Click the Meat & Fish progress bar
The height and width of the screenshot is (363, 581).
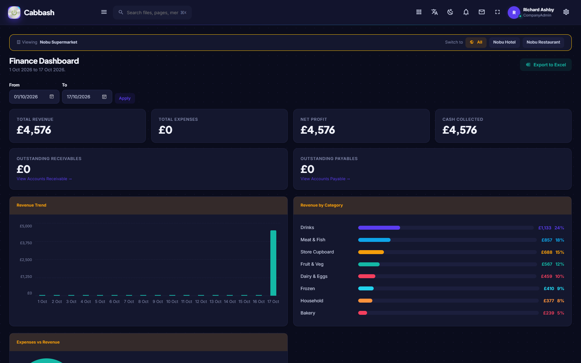tap(447, 240)
